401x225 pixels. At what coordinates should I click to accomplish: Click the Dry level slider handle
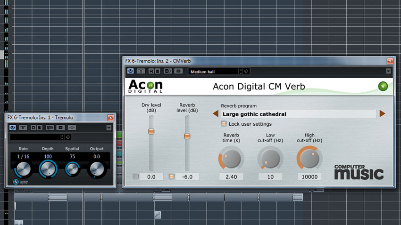[x=151, y=131]
